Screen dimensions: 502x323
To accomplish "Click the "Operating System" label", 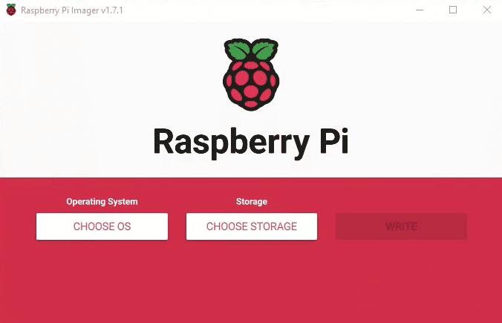I will coord(102,201).
